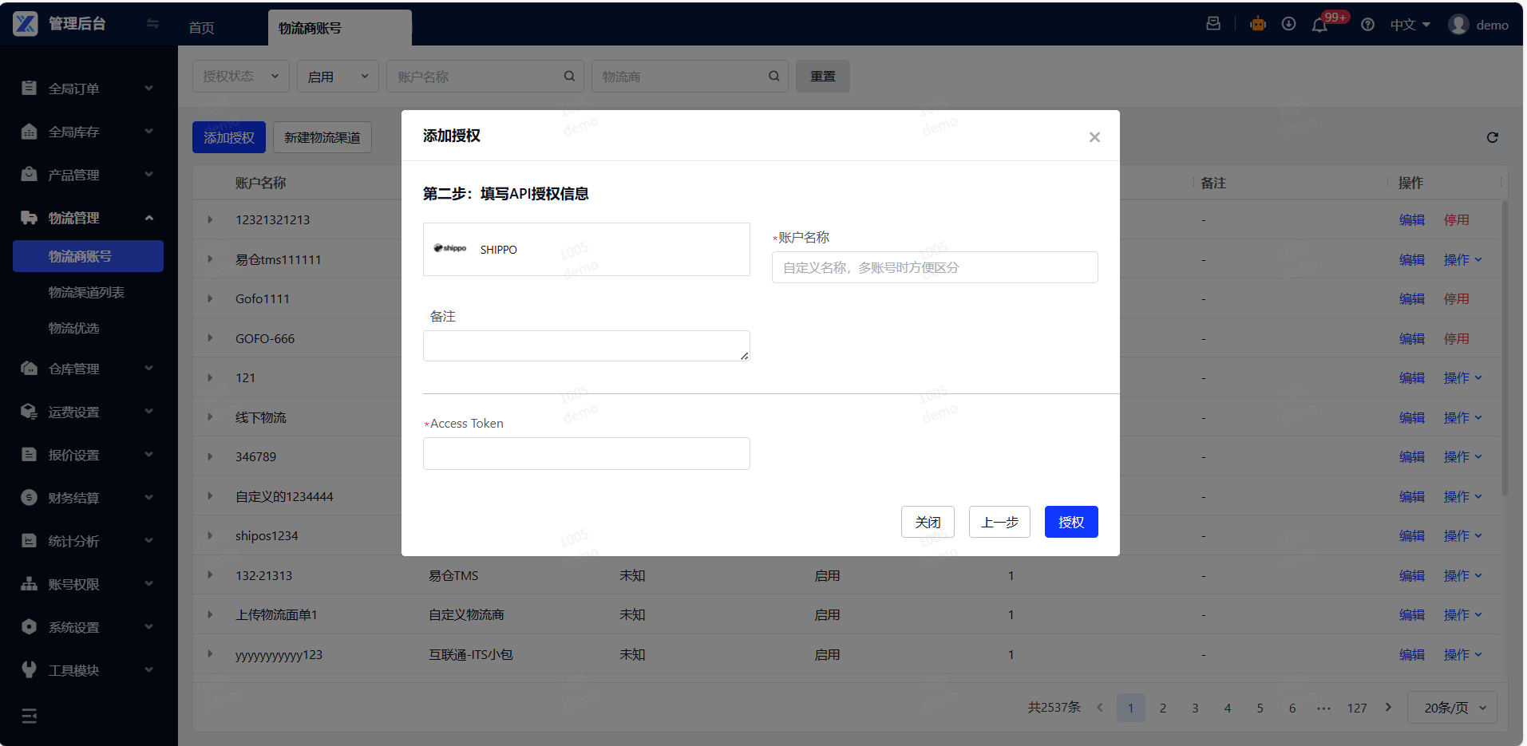Focus the 备注 textarea in dialog
The height and width of the screenshot is (746, 1527).
coord(587,345)
